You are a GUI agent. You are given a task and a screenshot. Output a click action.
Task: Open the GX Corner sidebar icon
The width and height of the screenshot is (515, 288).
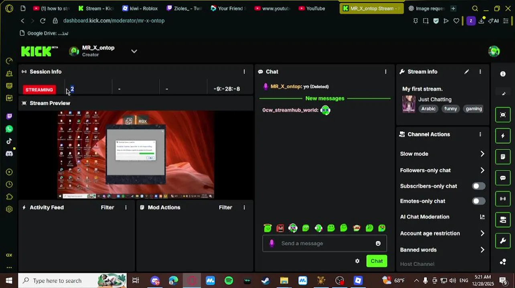click(9, 255)
